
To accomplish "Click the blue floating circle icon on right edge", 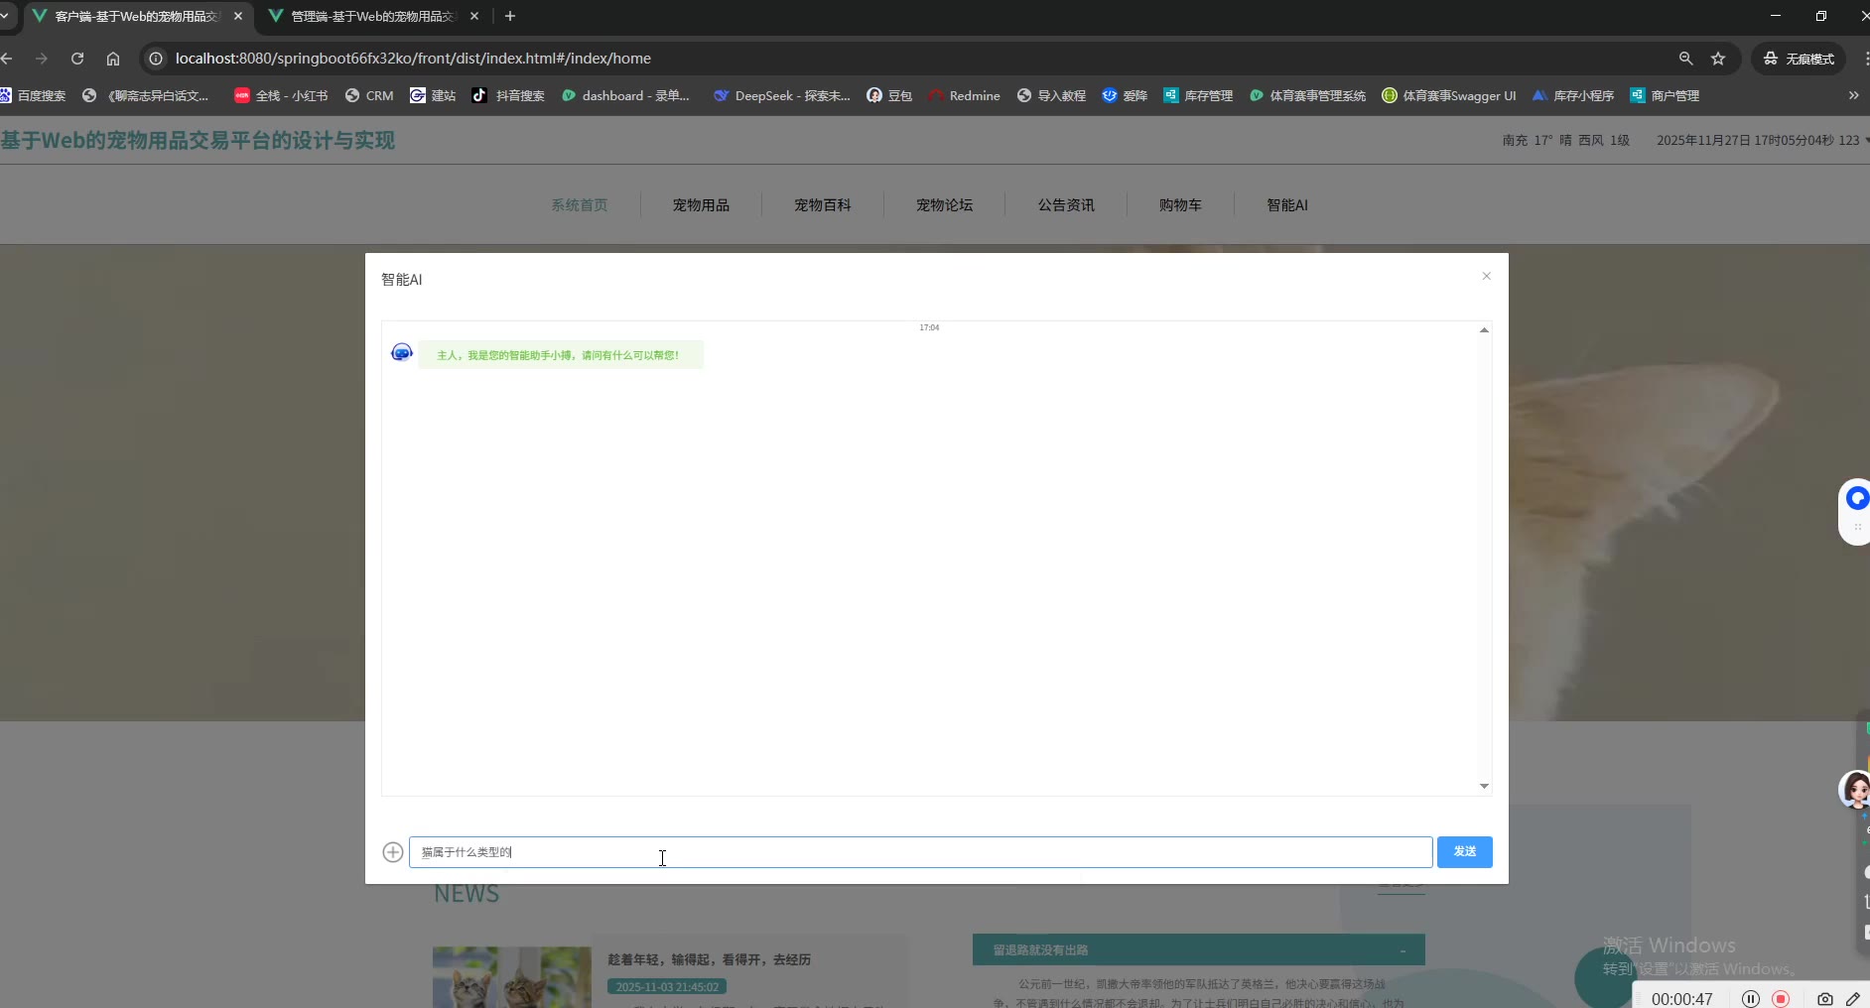I will (x=1856, y=499).
